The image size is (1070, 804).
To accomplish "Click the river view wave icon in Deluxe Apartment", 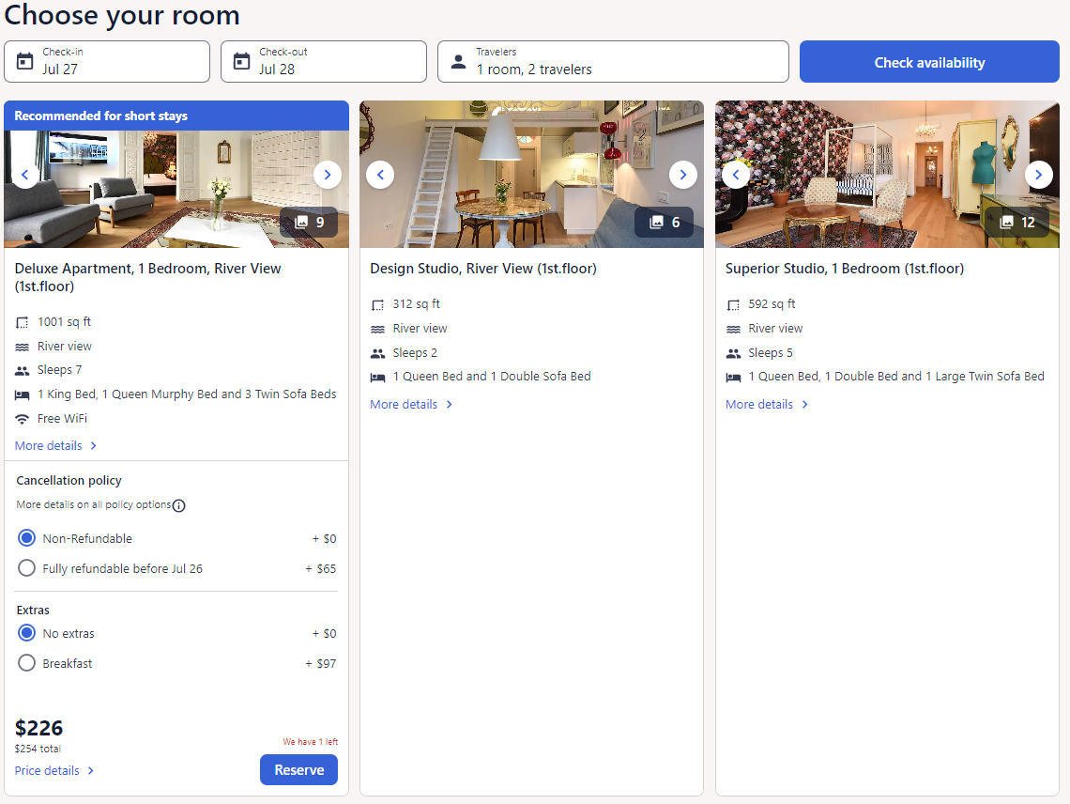I will pos(23,347).
